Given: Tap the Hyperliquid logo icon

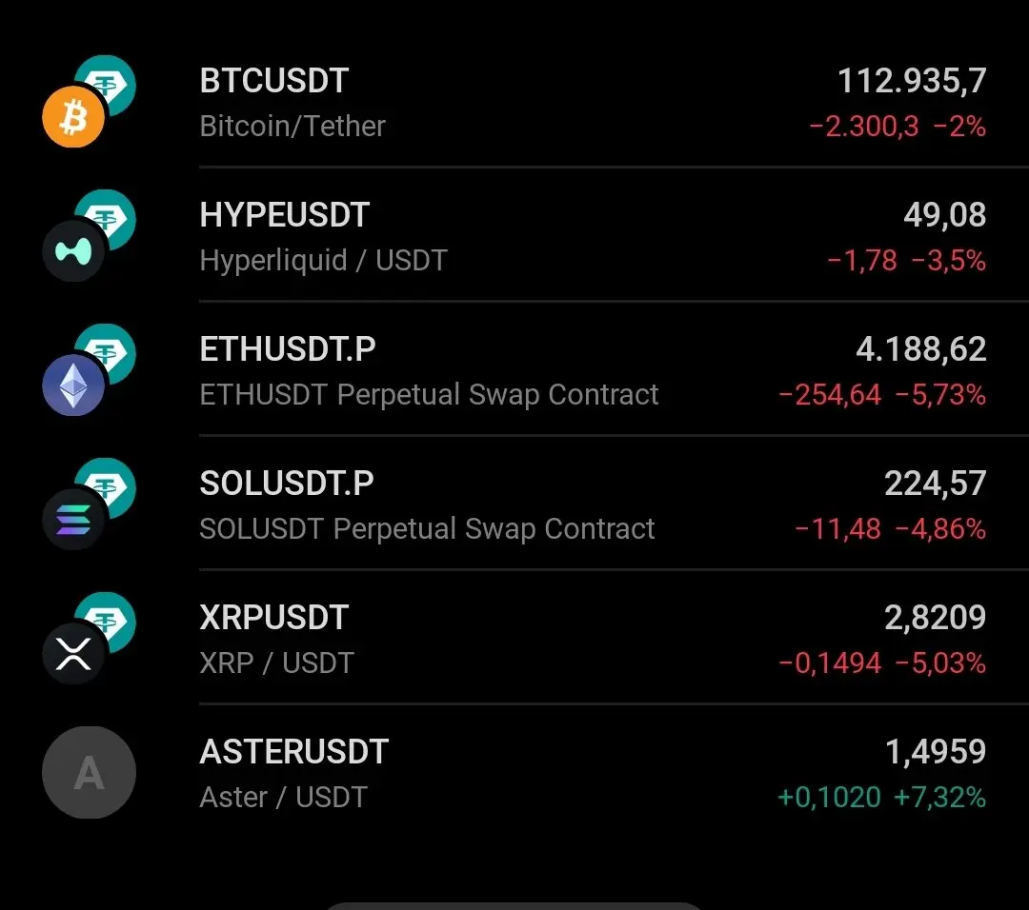Looking at the screenshot, I should coord(73,251).
